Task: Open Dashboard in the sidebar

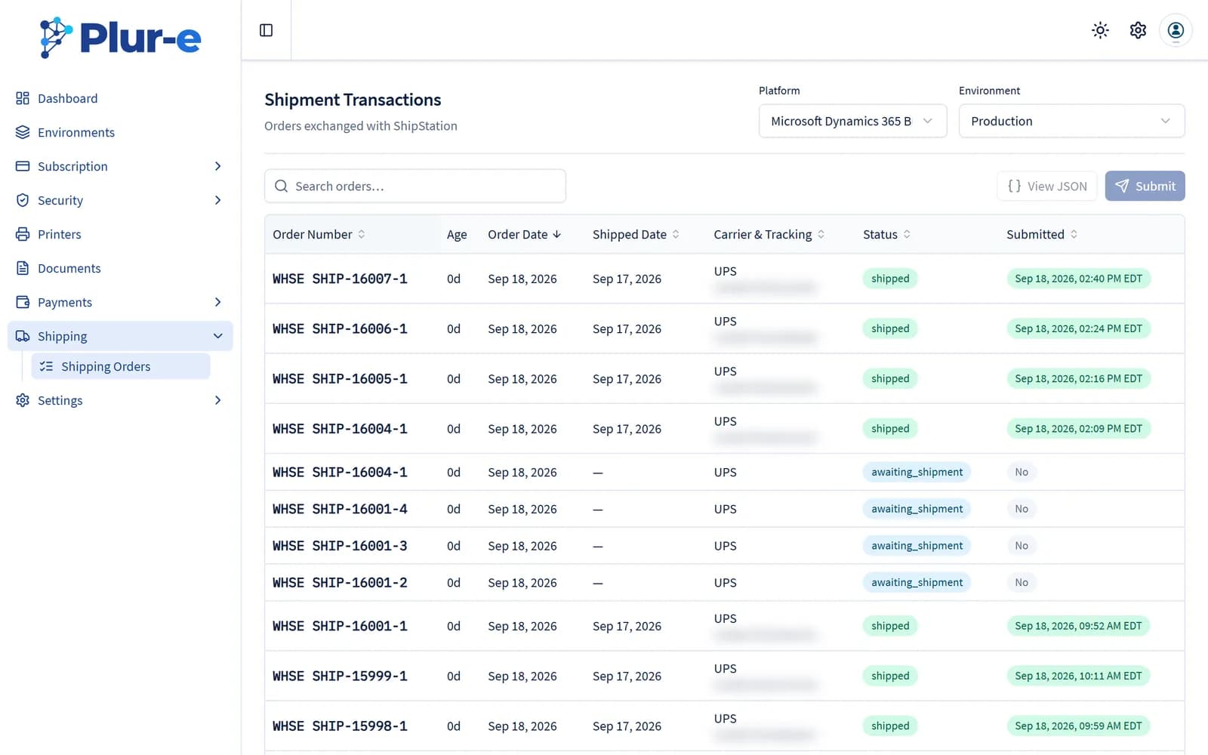Action: pos(67,98)
